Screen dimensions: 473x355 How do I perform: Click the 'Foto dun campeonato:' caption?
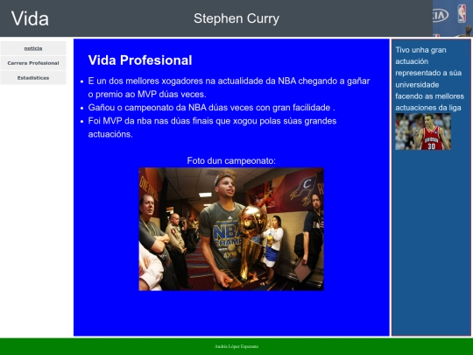click(231, 160)
